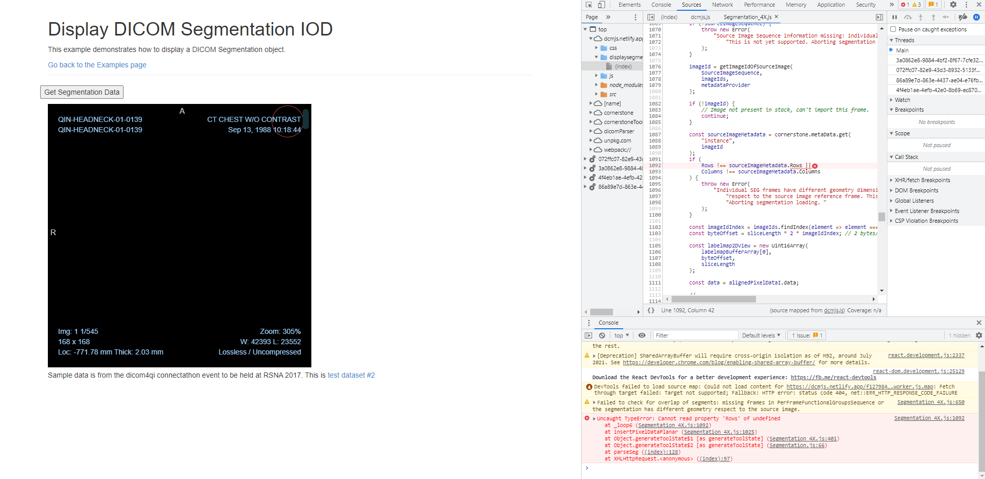Pause script execution
The height and width of the screenshot is (479, 985).
click(894, 17)
